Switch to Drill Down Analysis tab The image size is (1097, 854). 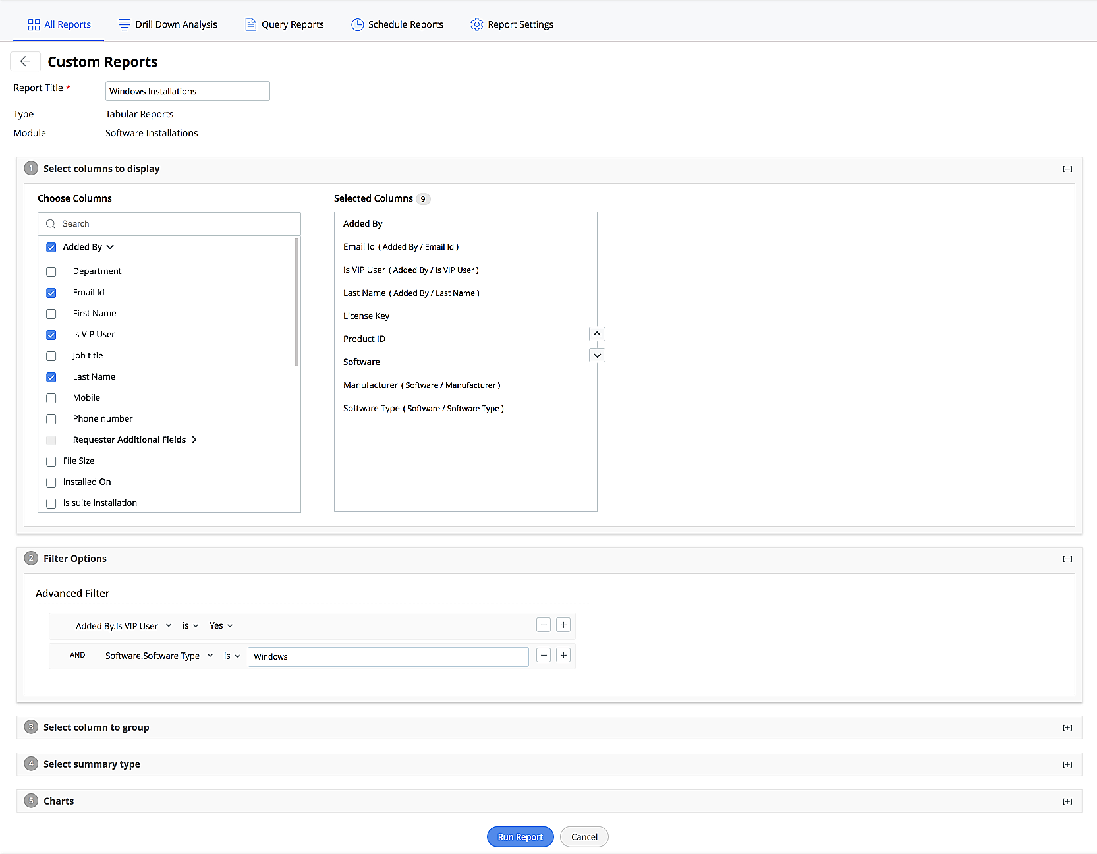point(168,24)
